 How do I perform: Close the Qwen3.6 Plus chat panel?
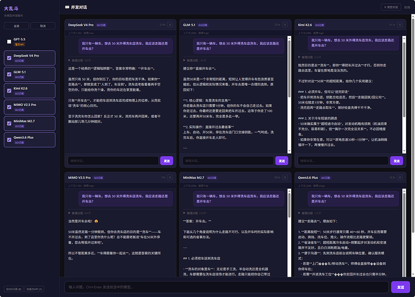tap(400, 177)
